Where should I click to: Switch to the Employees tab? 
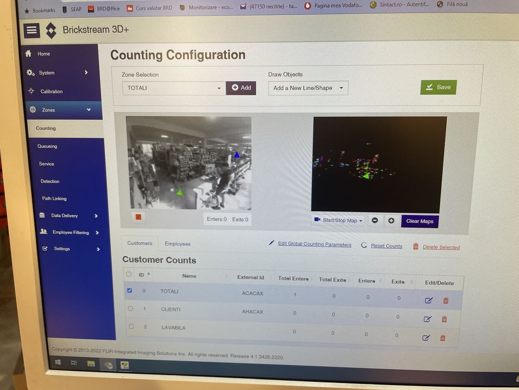coord(178,244)
